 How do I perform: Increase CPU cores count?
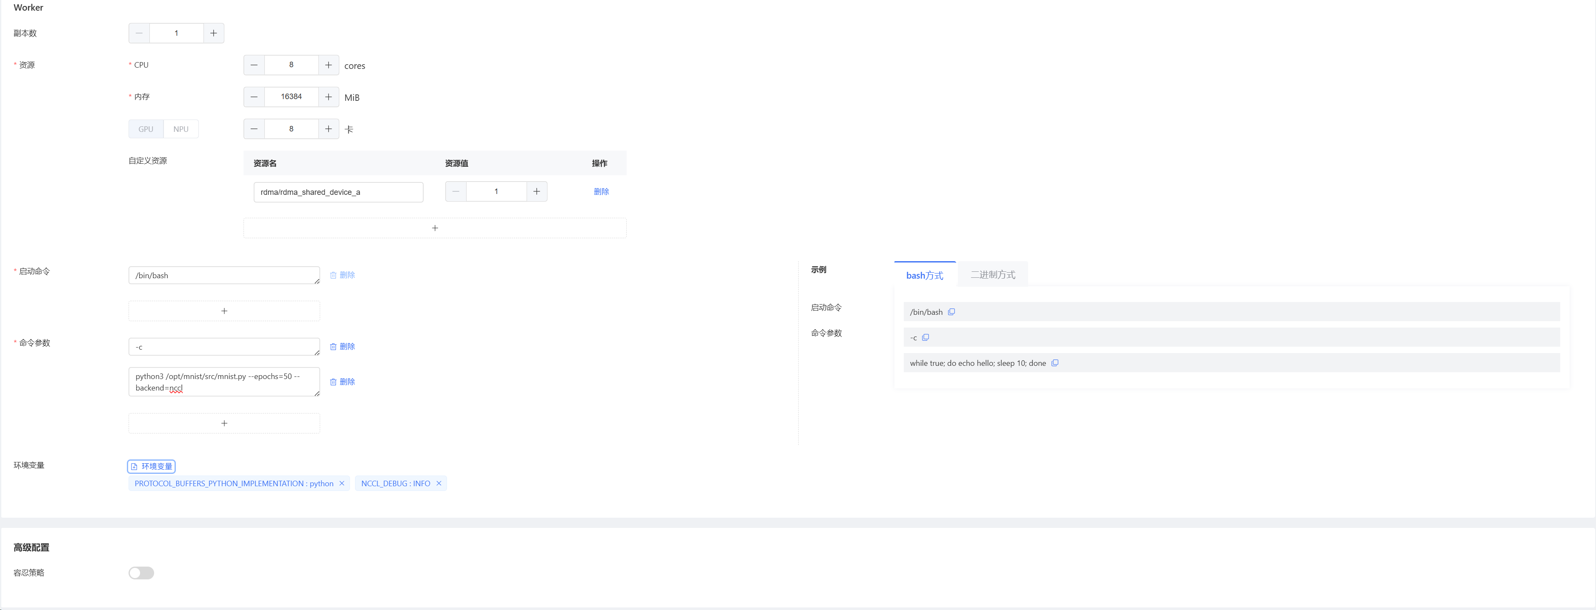click(x=328, y=65)
